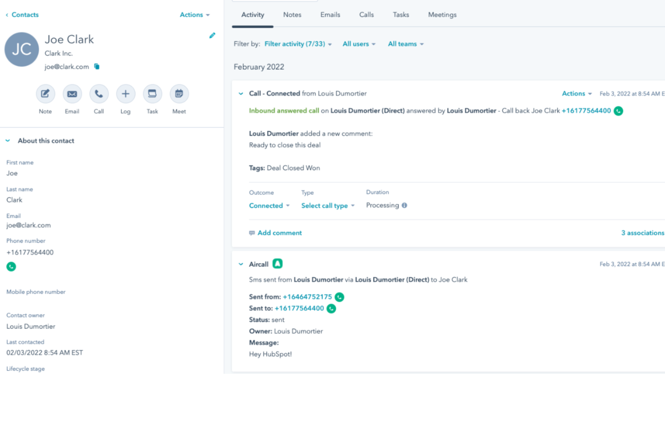
Task: Click the Sent to number +16177564400 link
Action: [299, 308]
